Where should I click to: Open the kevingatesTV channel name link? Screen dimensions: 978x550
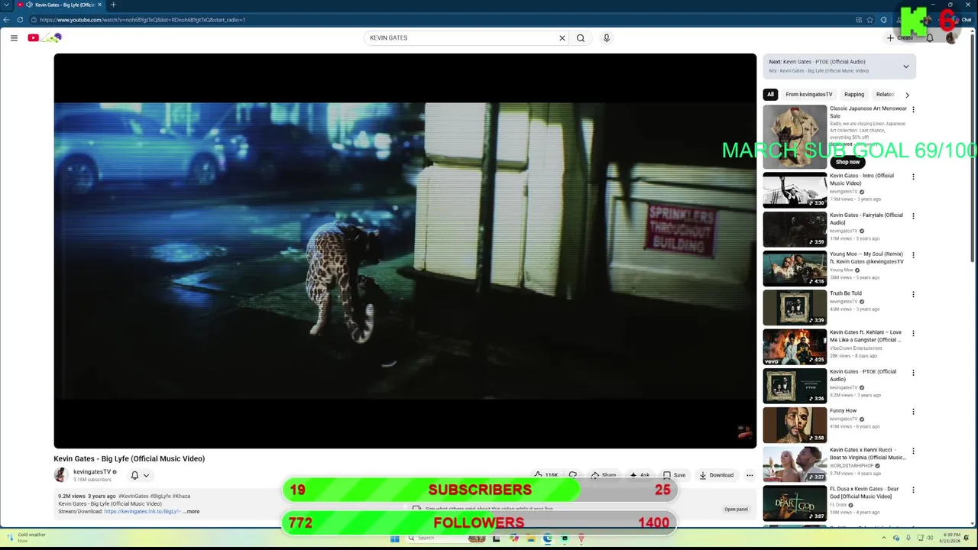(x=92, y=472)
